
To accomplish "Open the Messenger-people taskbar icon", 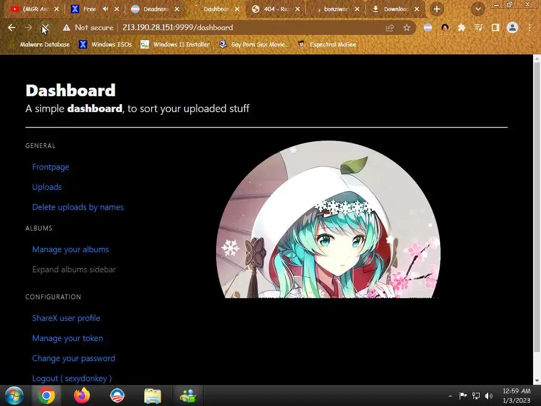I will pos(188,395).
